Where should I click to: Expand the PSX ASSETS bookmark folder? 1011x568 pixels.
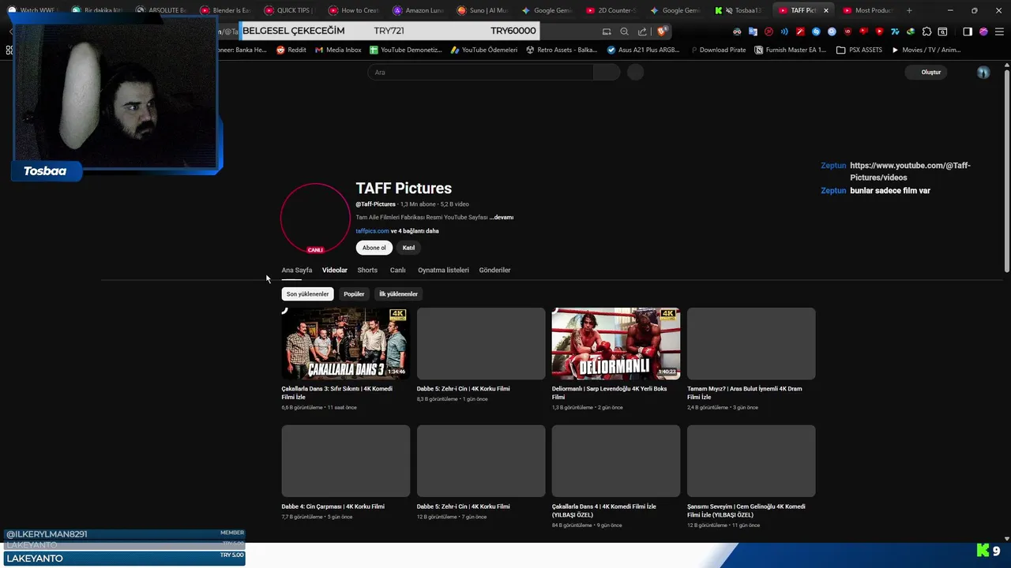859,50
